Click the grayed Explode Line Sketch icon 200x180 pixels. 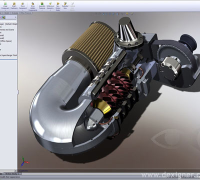(72, 3)
